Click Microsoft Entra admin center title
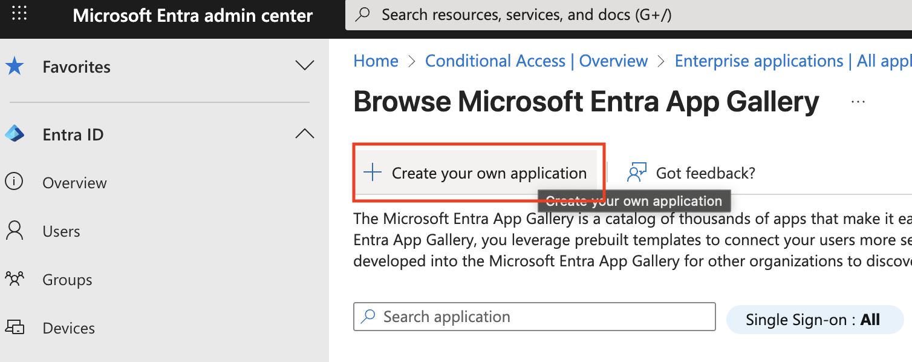Screen dimensions: 912x362 click(193, 15)
